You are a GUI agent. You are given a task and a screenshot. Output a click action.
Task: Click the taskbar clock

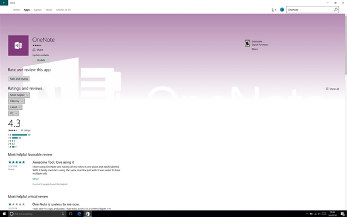click(x=333, y=214)
